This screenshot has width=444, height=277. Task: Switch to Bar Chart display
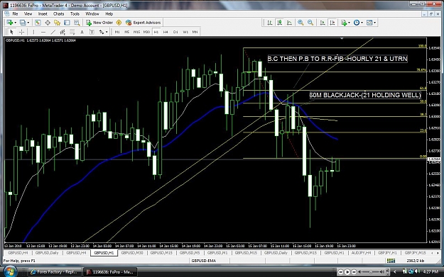click(269, 23)
